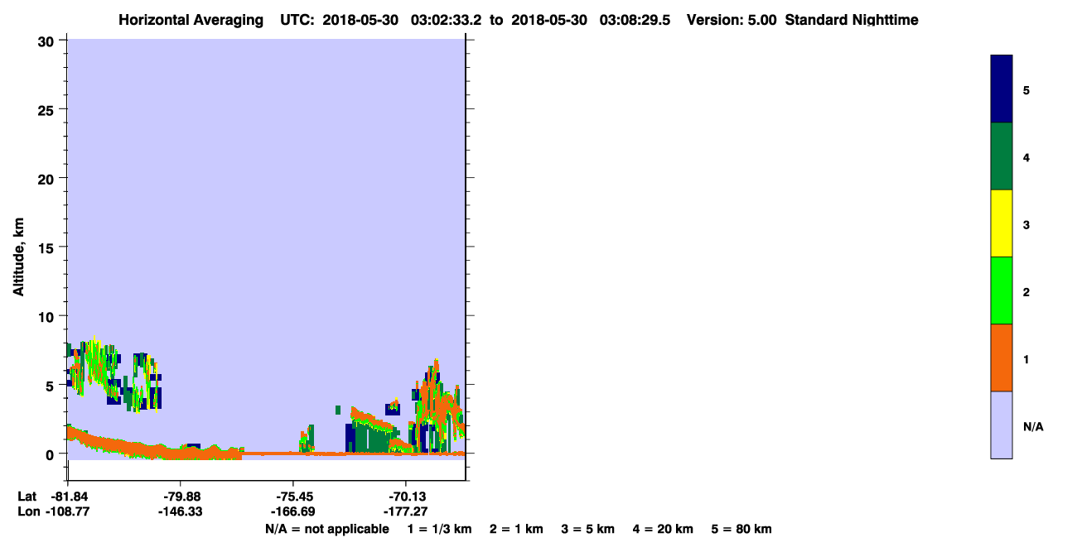Click the '3 = 5 km' legend note
This screenshot has height=552, width=1077.
pyautogui.click(x=588, y=529)
